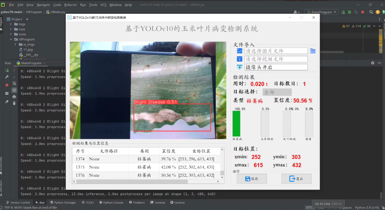
Task: Open Version Control tool window
Action: (x=18, y=202)
